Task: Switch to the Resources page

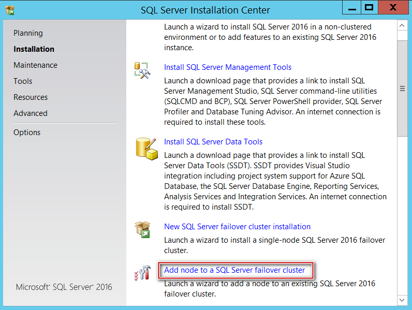Action: tap(31, 97)
